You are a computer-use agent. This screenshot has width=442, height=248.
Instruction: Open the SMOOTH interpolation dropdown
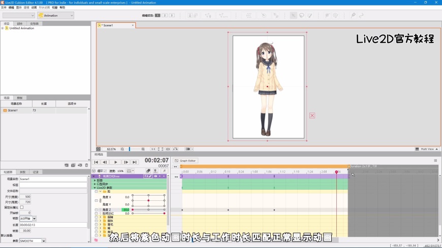click(33, 241)
